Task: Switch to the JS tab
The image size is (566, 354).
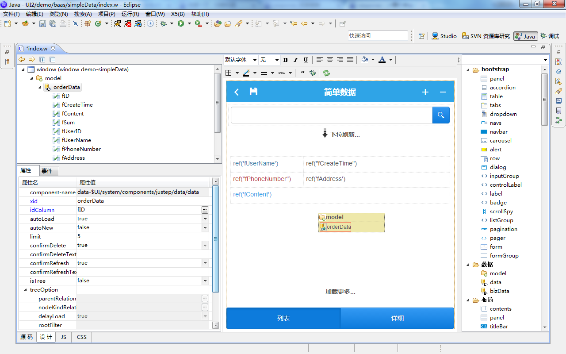Action: (x=64, y=337)
